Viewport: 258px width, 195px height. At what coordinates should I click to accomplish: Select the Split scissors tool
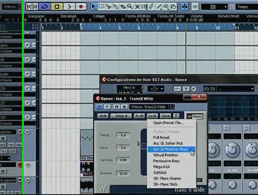[108, 7]
